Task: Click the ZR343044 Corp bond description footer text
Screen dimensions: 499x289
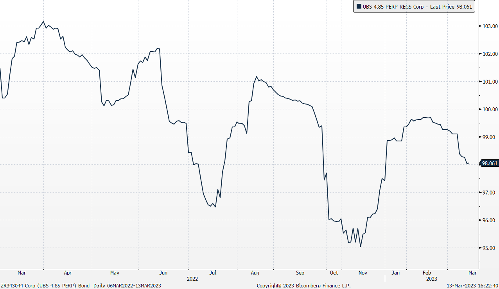Action: point(81,285)
